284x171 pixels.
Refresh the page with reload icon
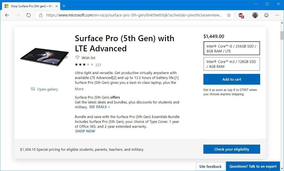click(29, 15)
